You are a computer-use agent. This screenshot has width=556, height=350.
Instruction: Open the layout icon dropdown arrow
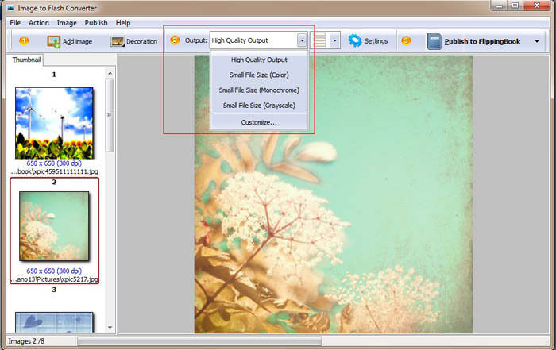click(x=334, y=40)
